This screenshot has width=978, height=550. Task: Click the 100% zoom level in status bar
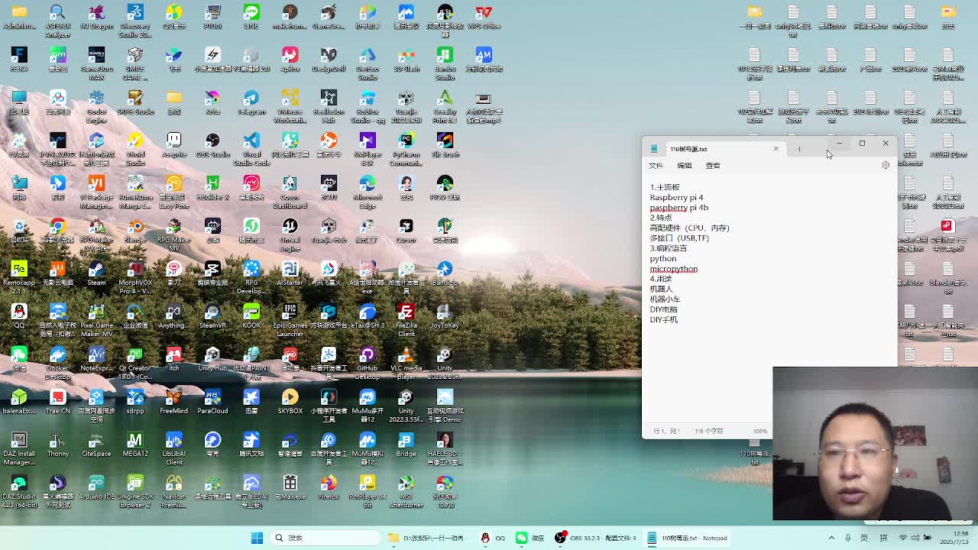[x=759, y=432]
